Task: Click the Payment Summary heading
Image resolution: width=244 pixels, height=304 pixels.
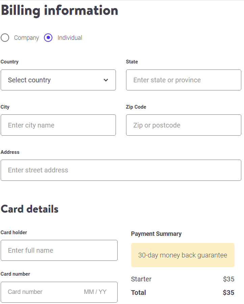Action: 156,233
